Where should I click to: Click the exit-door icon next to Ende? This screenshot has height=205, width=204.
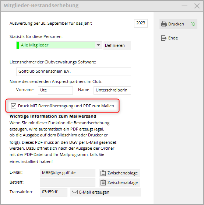(163, 38)
